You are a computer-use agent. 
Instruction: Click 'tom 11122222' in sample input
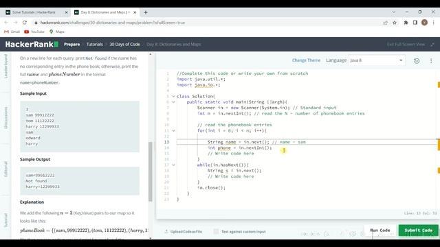coord(40,121)
